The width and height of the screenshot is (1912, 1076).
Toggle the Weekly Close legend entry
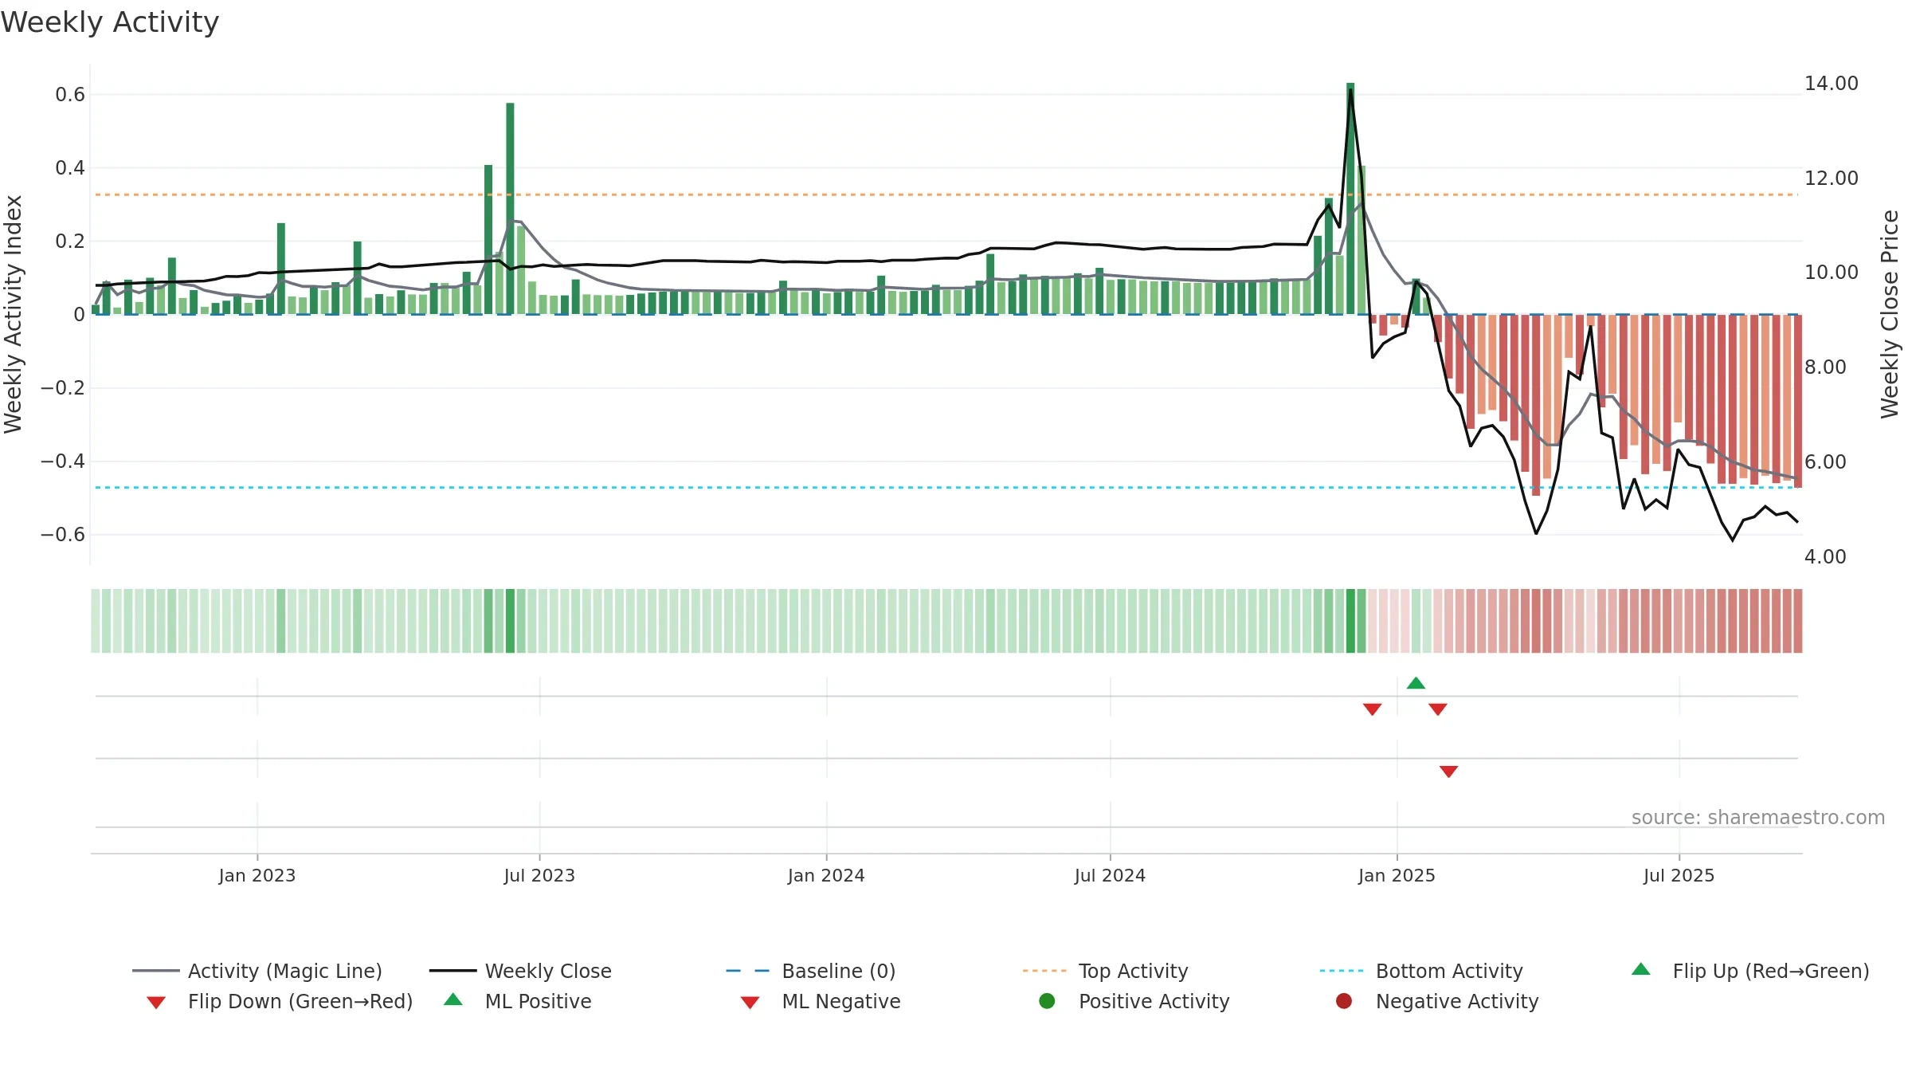pyautogui.click(x=520, y=971)
